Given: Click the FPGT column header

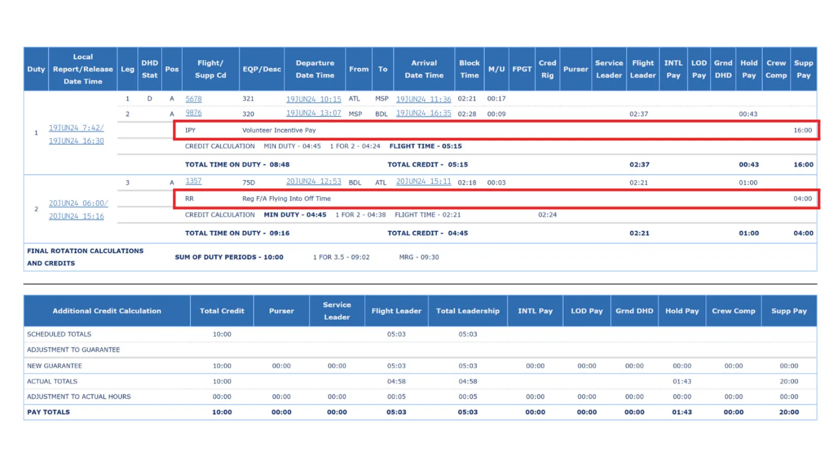Looking at the screenshot, I should tap(522, 69).
